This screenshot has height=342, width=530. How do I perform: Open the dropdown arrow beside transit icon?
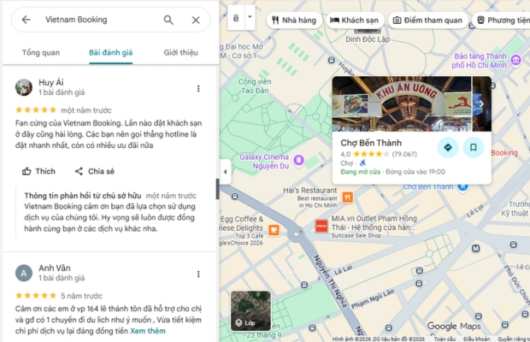(250, 18)
